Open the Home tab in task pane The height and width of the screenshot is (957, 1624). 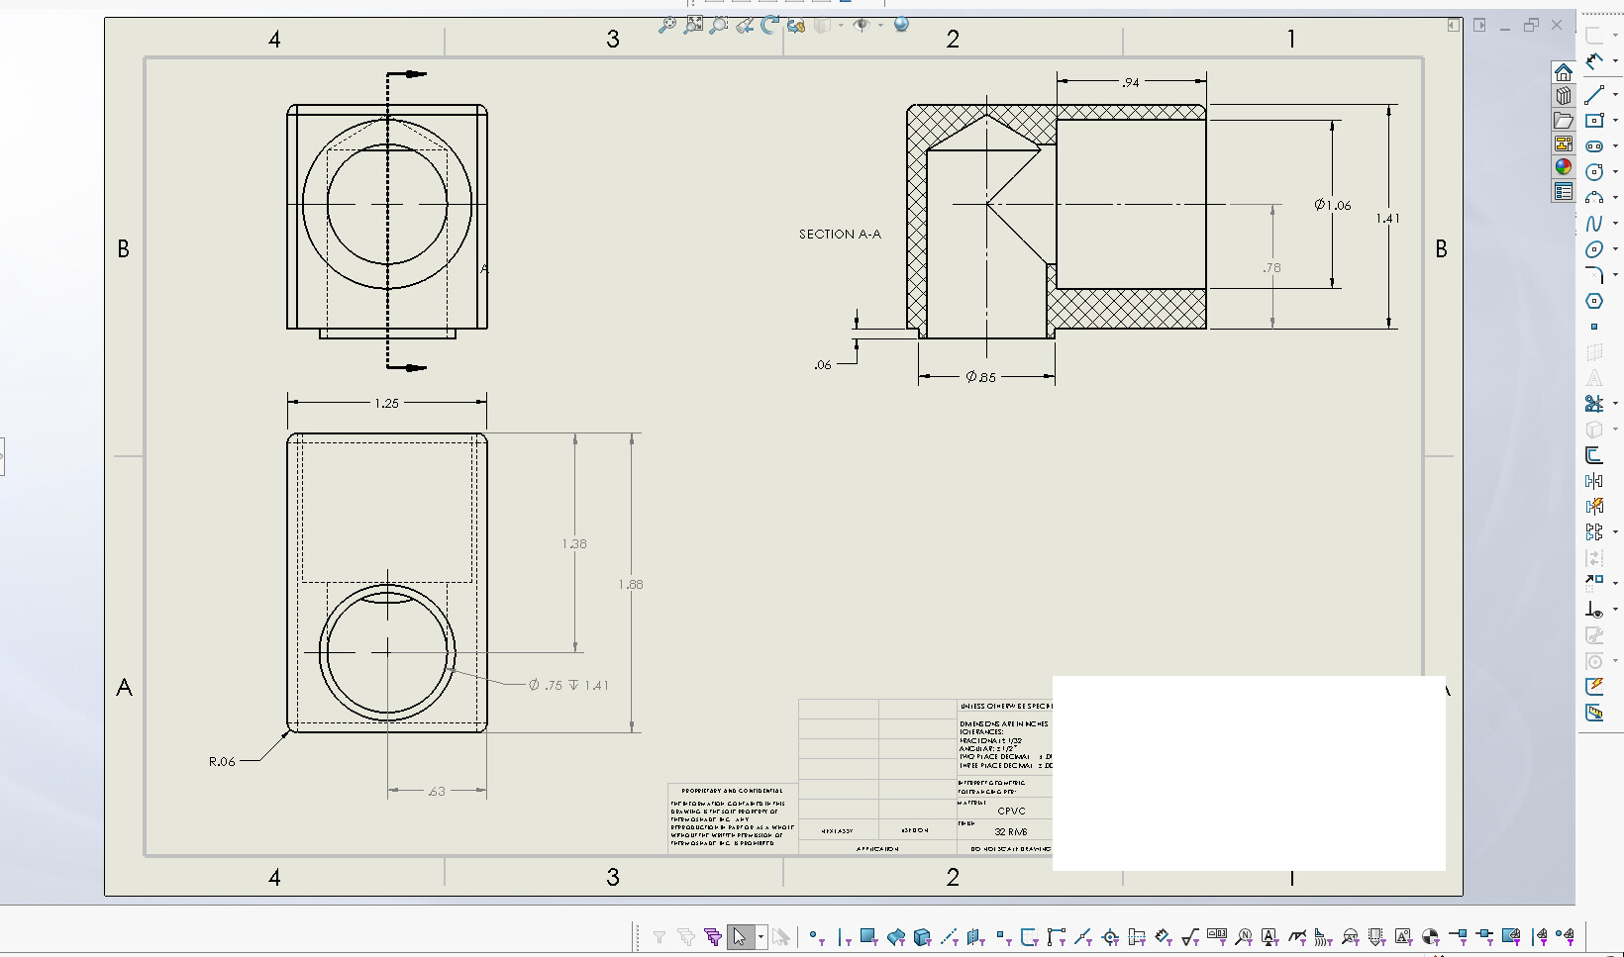[x=1563, y=72]
